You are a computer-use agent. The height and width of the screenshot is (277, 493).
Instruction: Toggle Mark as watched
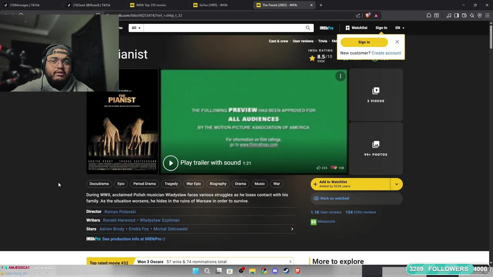(x=357, y=198)
